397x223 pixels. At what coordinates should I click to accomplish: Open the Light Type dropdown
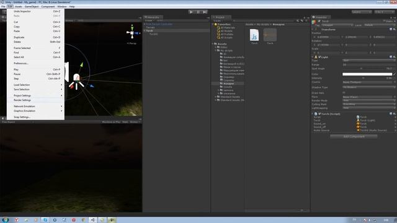[369, 61]
